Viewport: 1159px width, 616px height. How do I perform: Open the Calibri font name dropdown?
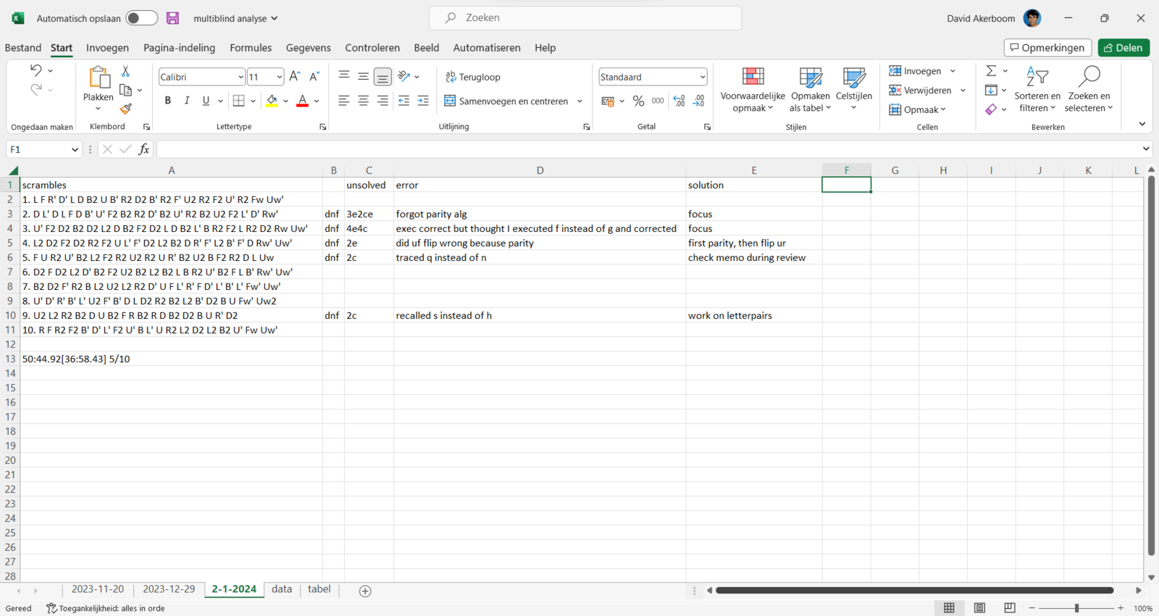[240, 77]
